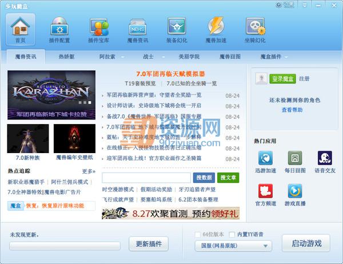Click the 搜数据 search data button

(x=204, y=178)
